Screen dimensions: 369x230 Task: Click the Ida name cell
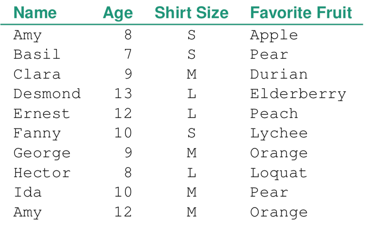(27, 192)
